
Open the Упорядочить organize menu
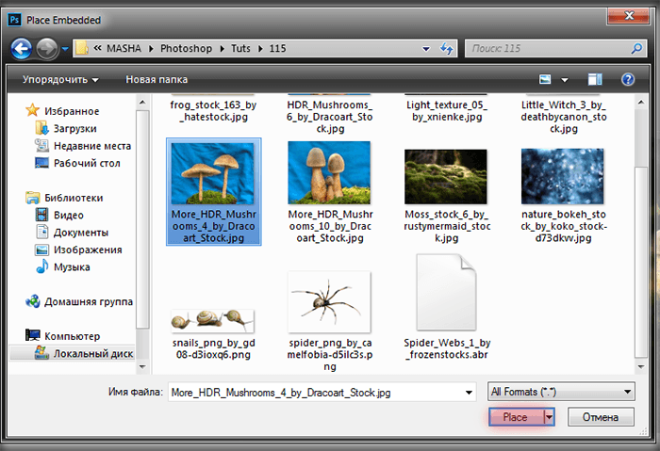pyautogui.click(x=60, y=79)
